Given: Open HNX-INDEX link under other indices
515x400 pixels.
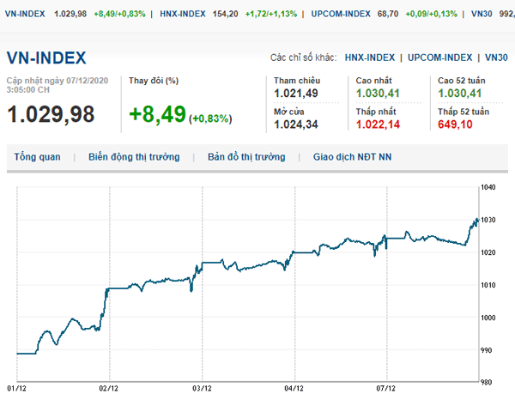Looking at the screenshot, I should [369, 58].
